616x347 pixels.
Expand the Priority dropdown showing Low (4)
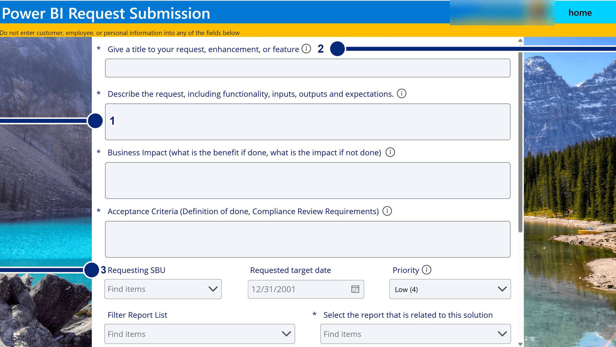point(450,289)
